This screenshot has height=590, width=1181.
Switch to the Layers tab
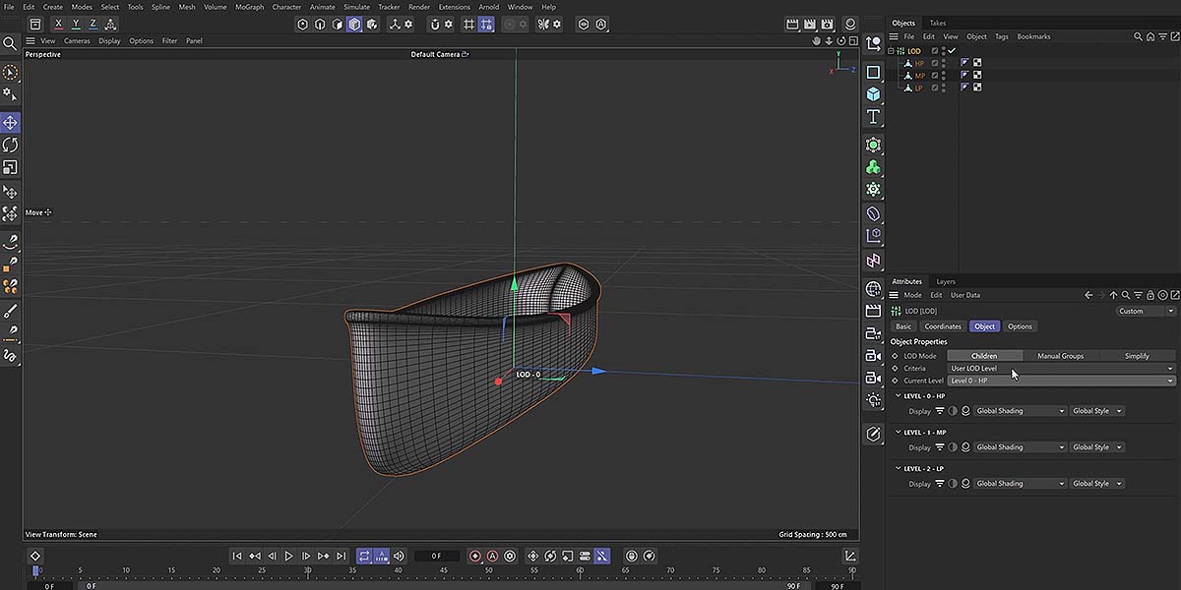946,281
